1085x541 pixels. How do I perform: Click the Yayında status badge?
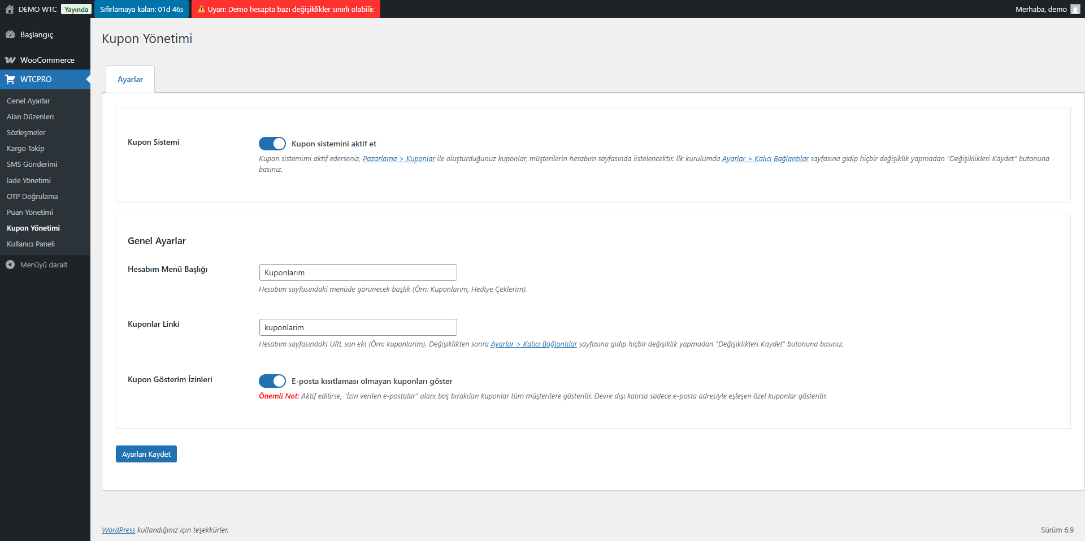[76, 9]
